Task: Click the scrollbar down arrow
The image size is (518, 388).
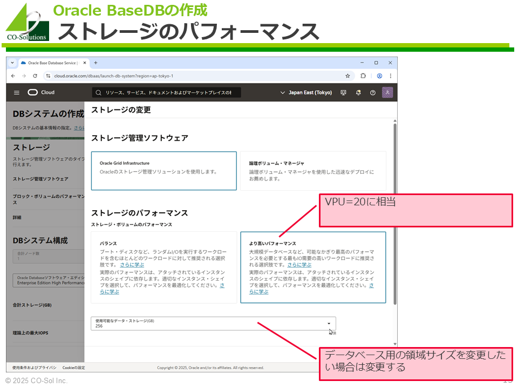Action: click(395, 344)
